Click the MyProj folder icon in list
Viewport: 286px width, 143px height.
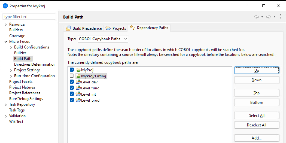pos(78,70)
